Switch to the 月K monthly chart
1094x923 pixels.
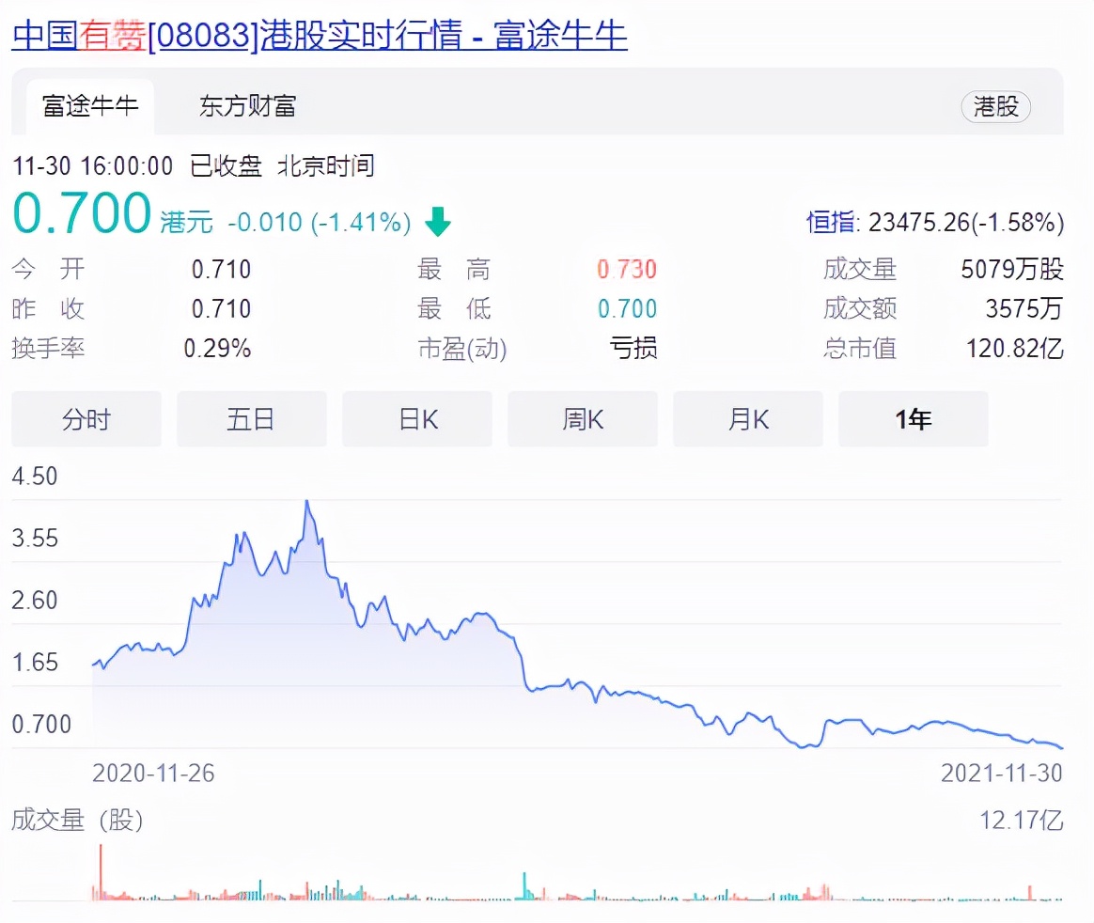point(747,419)
